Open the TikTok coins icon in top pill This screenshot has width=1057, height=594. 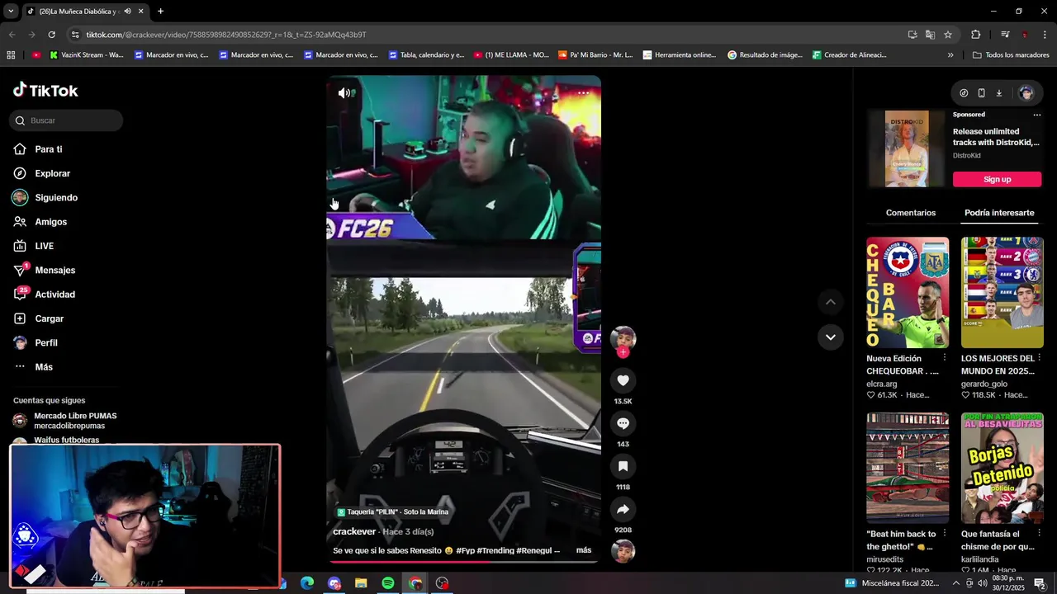964,93
